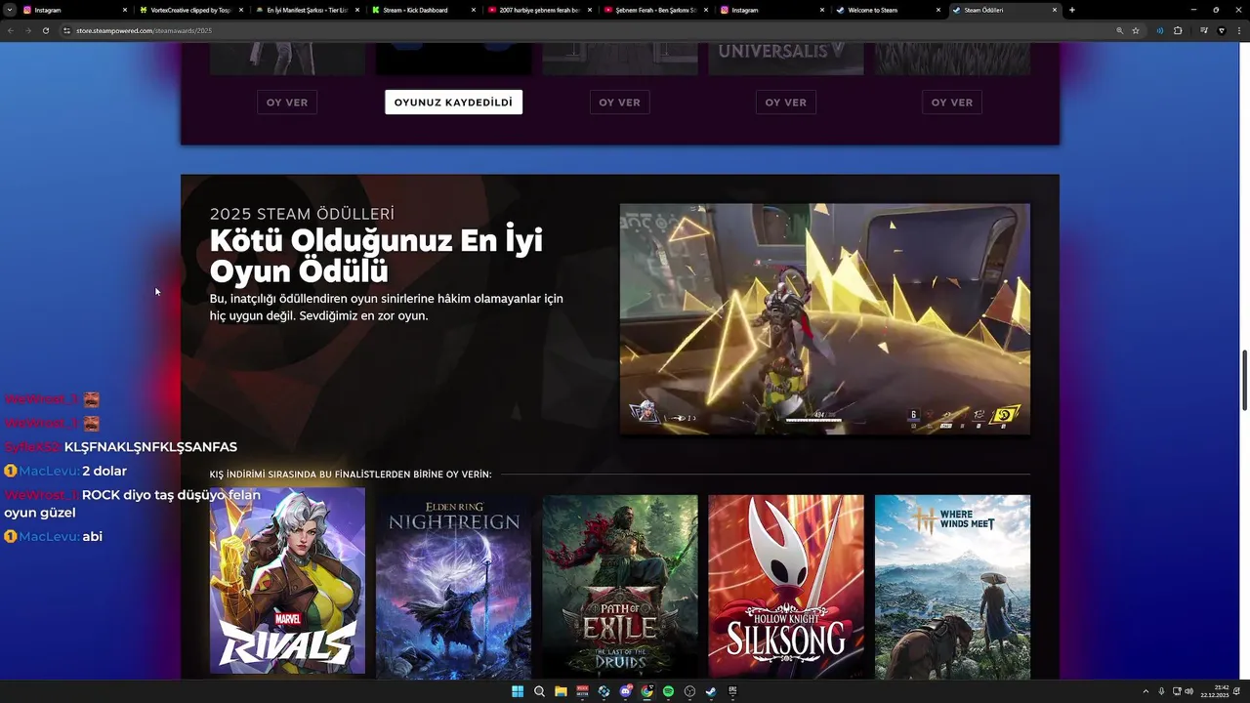The height and width of the screenshot is (703, 1250).
Task: Open the volume tray icon
Action: tap(1188, 691)
